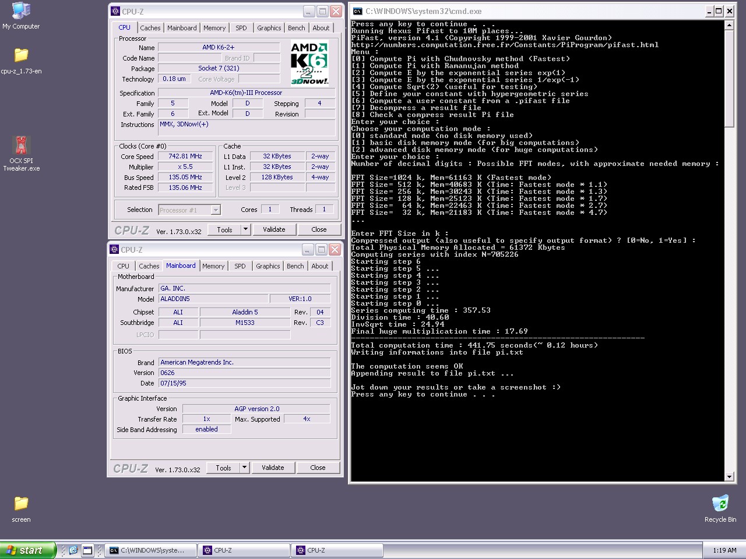Click the top CPU-Z title bar icon

[115, 11]
